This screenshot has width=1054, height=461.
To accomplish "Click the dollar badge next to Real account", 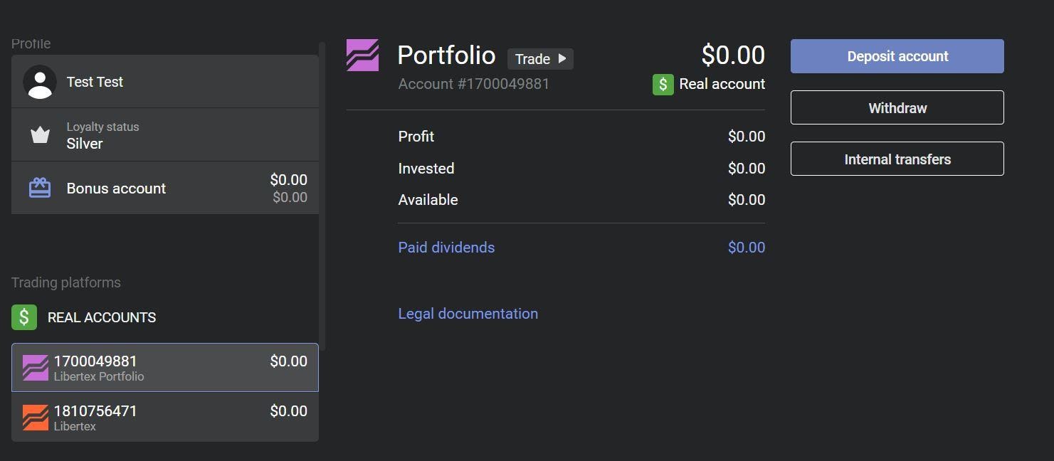I will click(x=663, y=84).
